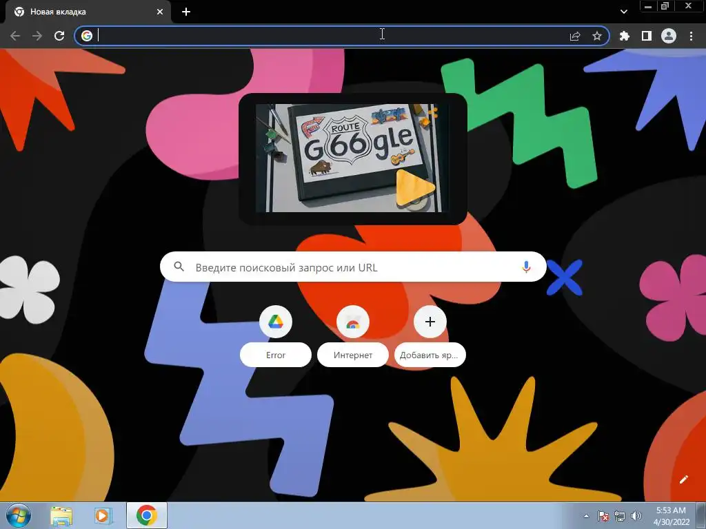
Task: Click the Интернет shortcut label
Action: tap(352, 355)
